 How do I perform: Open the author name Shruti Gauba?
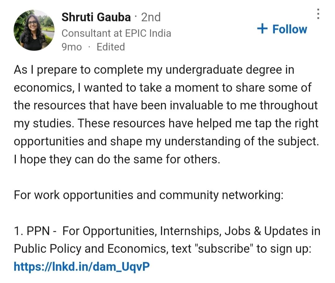pos(96,17)
